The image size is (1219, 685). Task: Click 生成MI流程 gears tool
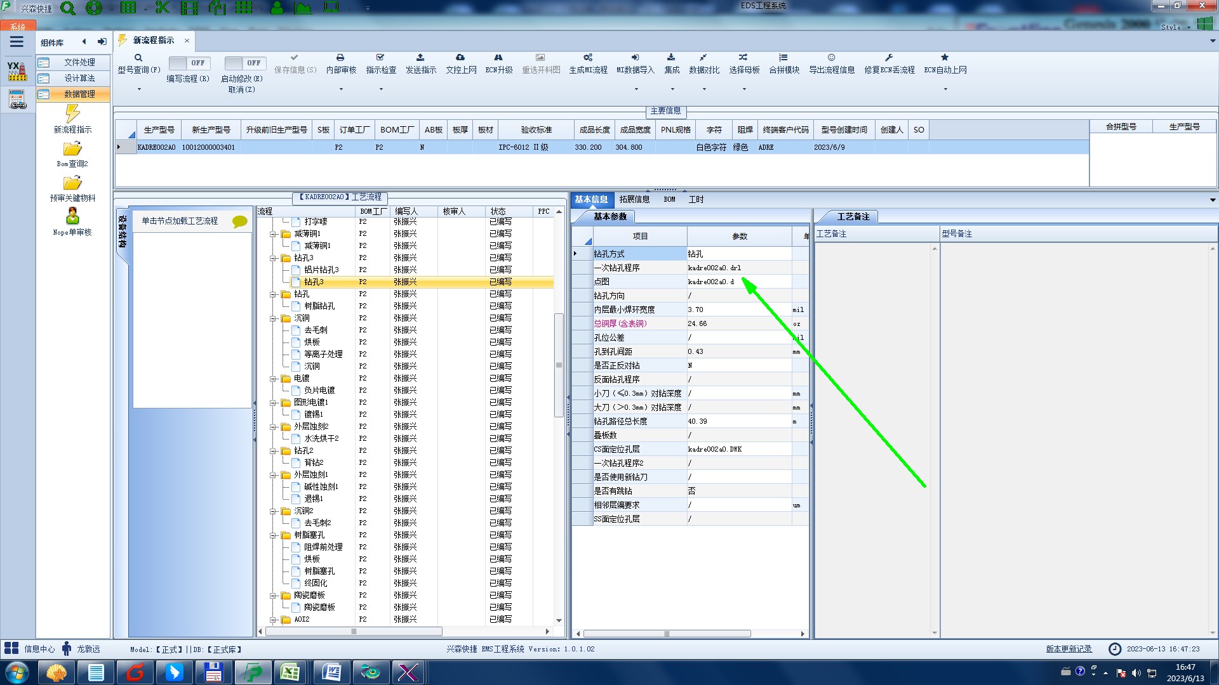click(x=588, y=63)
